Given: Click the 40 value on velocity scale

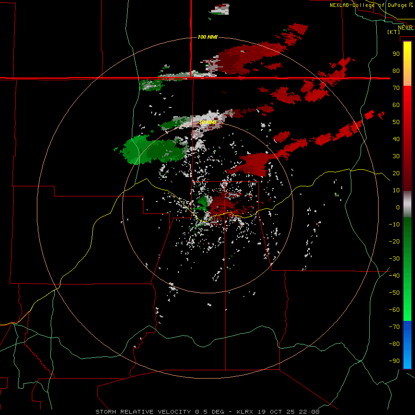Looking at the screenshot, I should pos(396,139).
